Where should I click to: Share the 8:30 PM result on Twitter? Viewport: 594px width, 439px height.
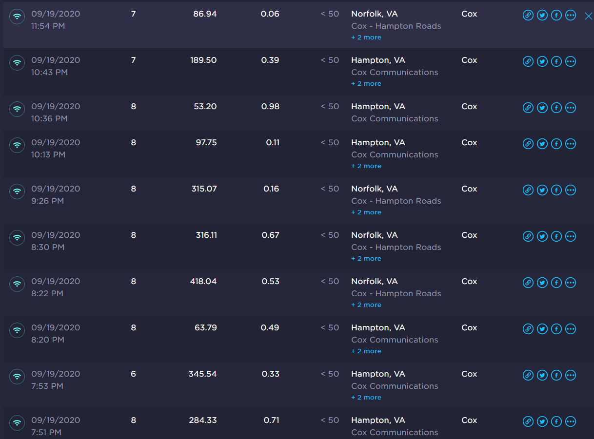(542, 237)
